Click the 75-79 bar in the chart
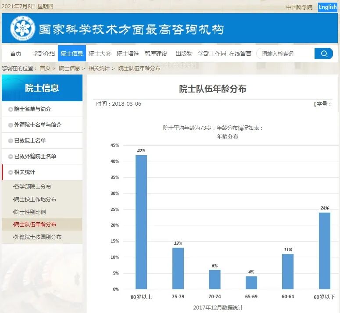The image size is (340, 313). click(x=178, y=268)
